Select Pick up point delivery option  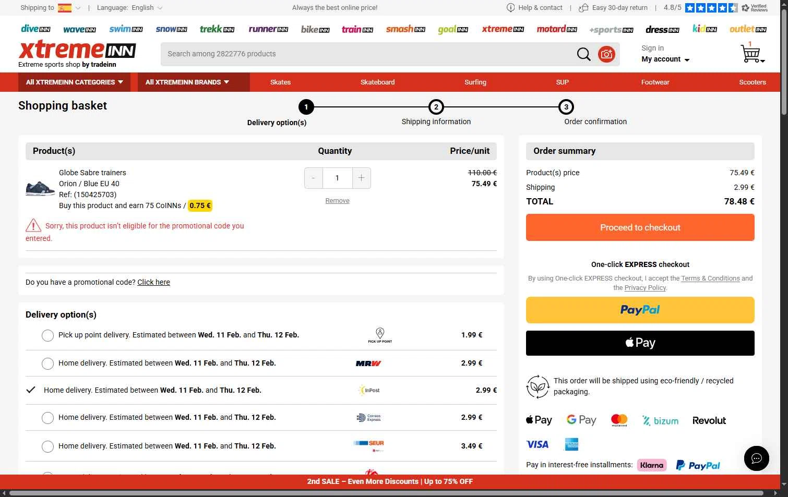click(x=47, y=335)
